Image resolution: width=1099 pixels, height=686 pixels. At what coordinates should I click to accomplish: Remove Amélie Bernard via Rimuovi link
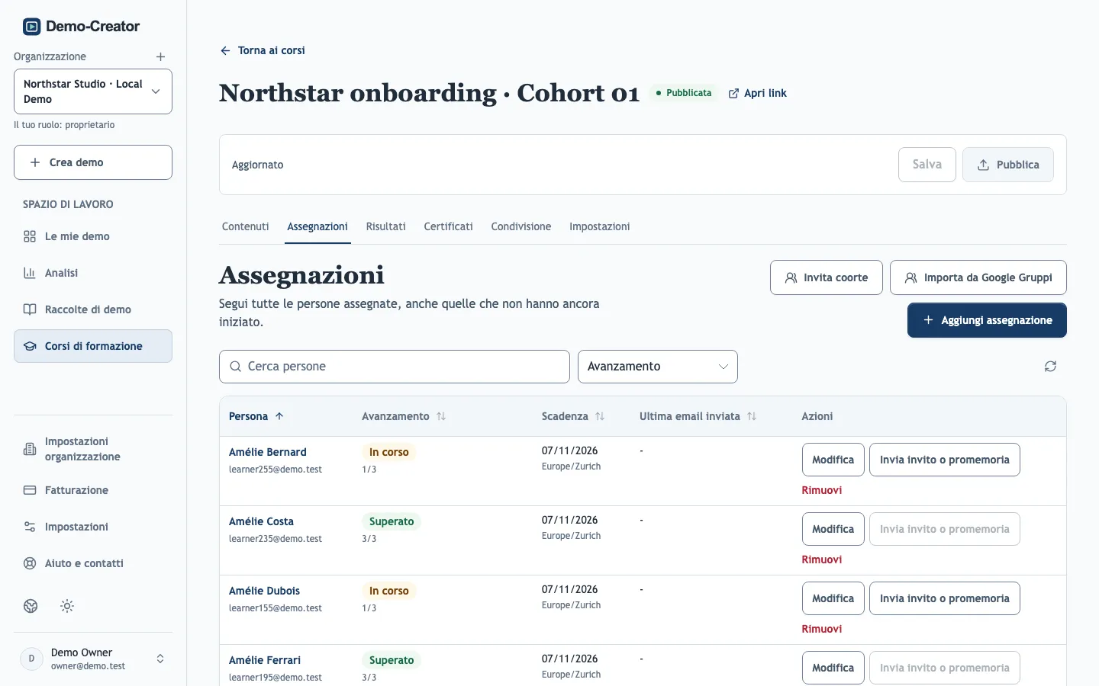click(x=822, y=490)
